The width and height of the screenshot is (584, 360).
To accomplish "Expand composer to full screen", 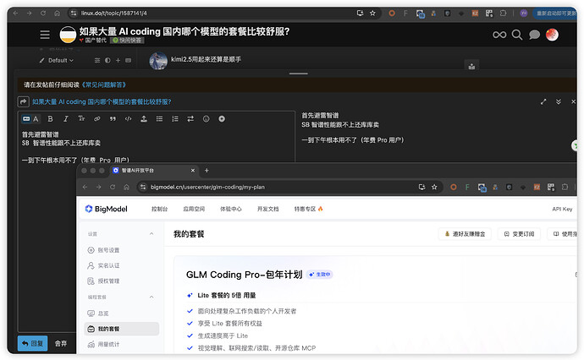I will (x=543, y=101).
